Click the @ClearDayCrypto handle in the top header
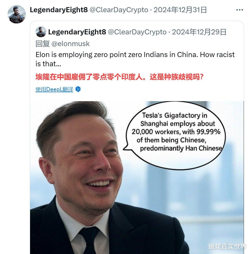The image size is (250, 254). (119, 10)
